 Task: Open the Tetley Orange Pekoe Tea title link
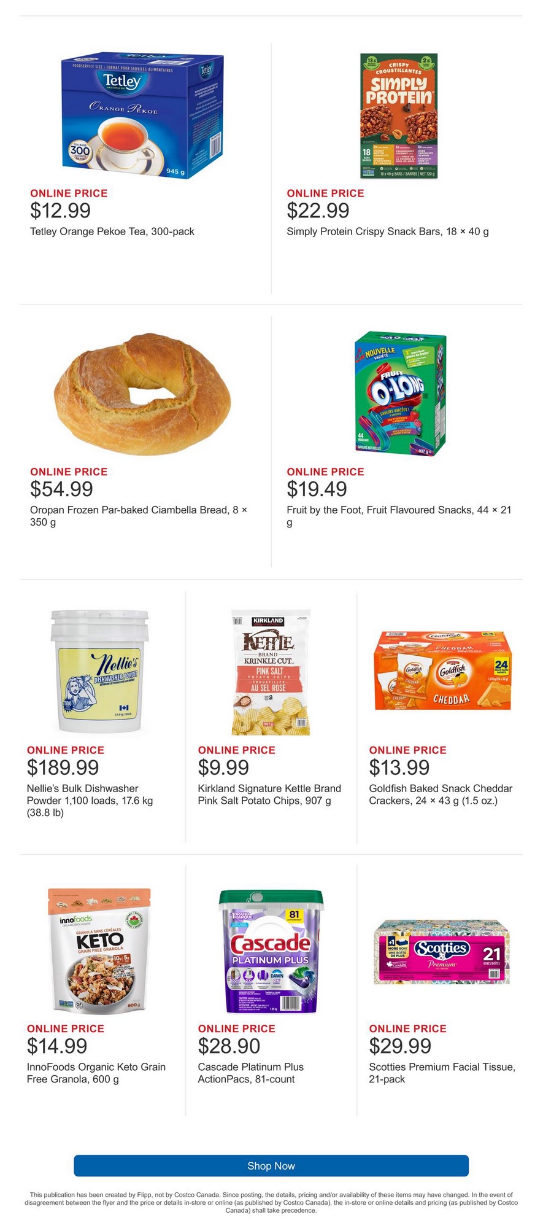coord(112,231)
